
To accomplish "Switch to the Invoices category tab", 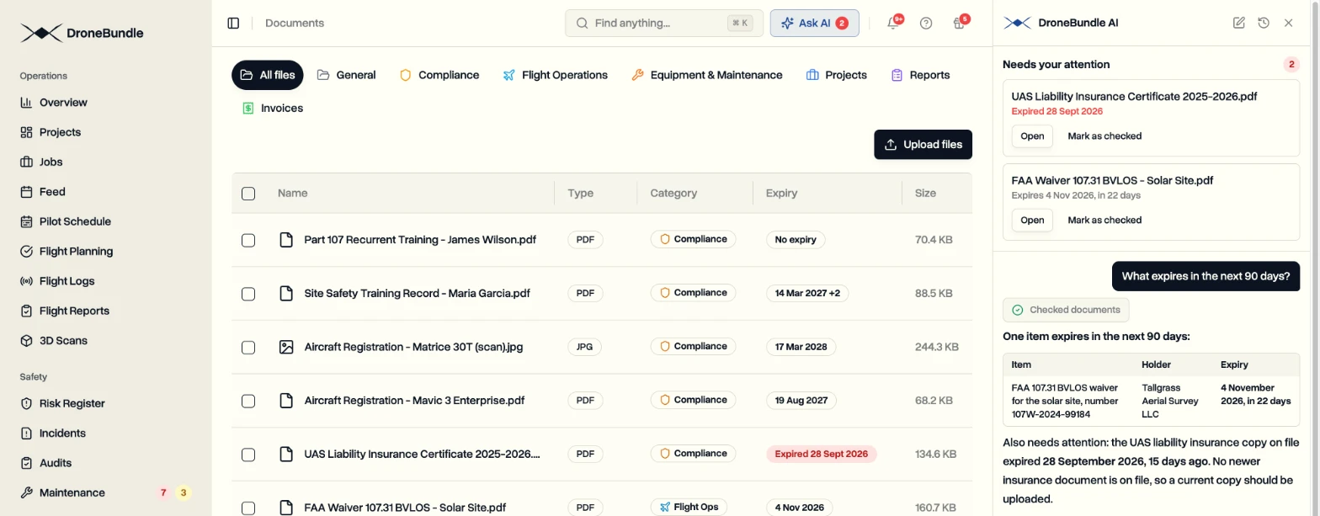I will click(272, 108).
